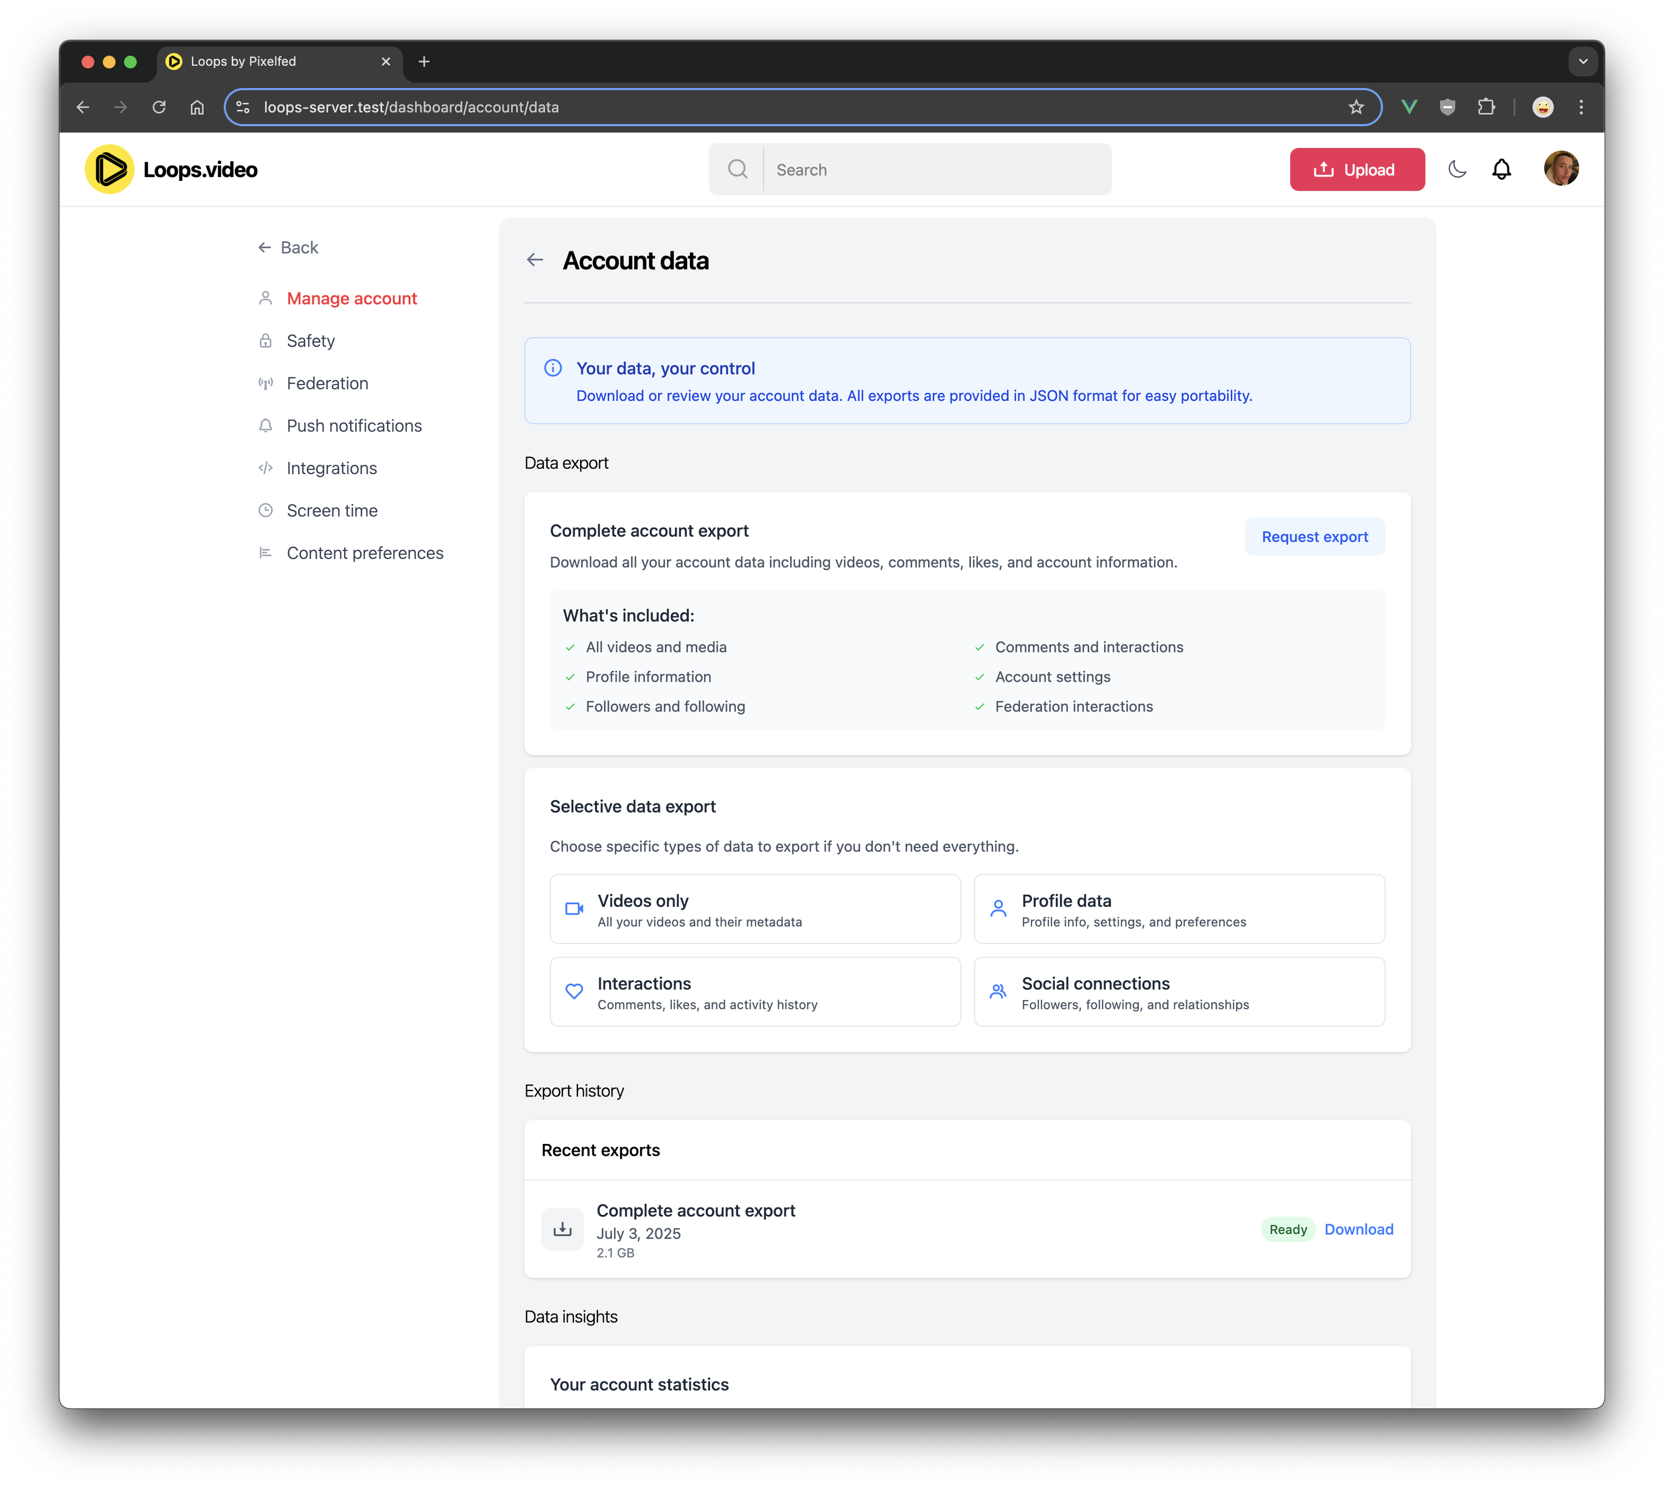
Task: Open the user profile avatar
Action: [1561, 168]
